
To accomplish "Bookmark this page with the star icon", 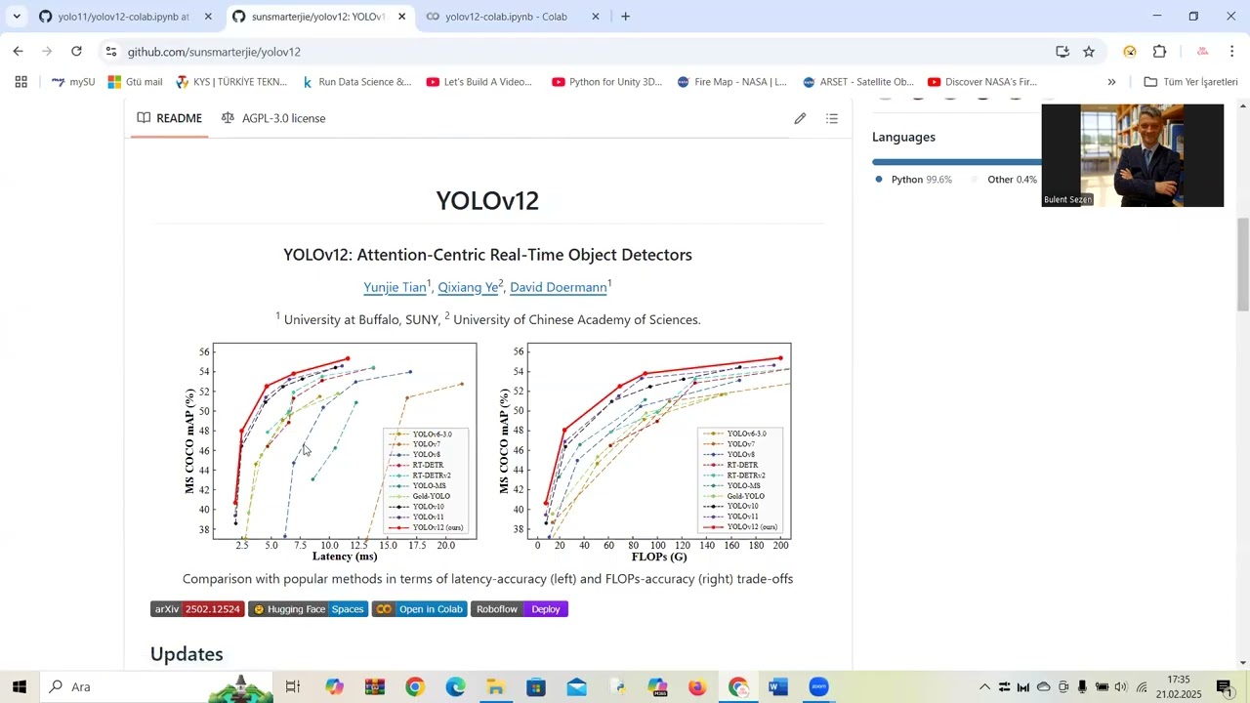I will 1089,52.
